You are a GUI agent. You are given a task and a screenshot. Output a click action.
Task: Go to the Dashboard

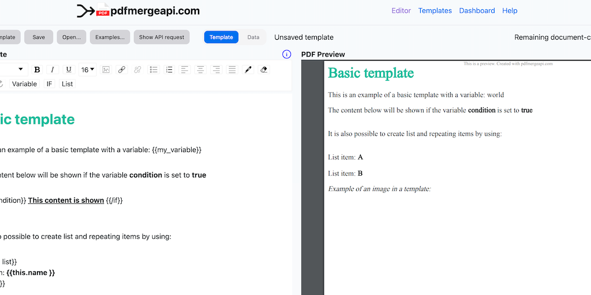tap(477, 10)
